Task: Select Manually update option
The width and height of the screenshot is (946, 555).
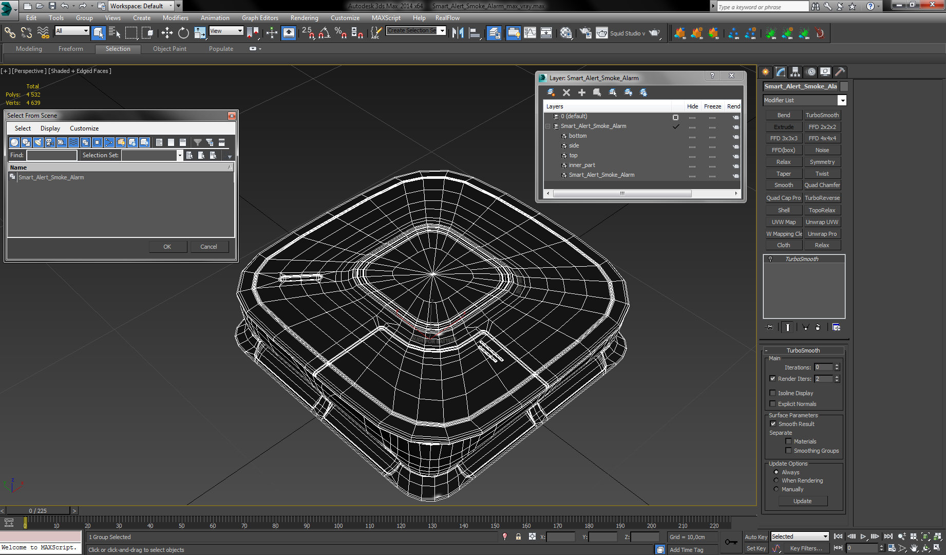Action: click(x=776, y=489)
